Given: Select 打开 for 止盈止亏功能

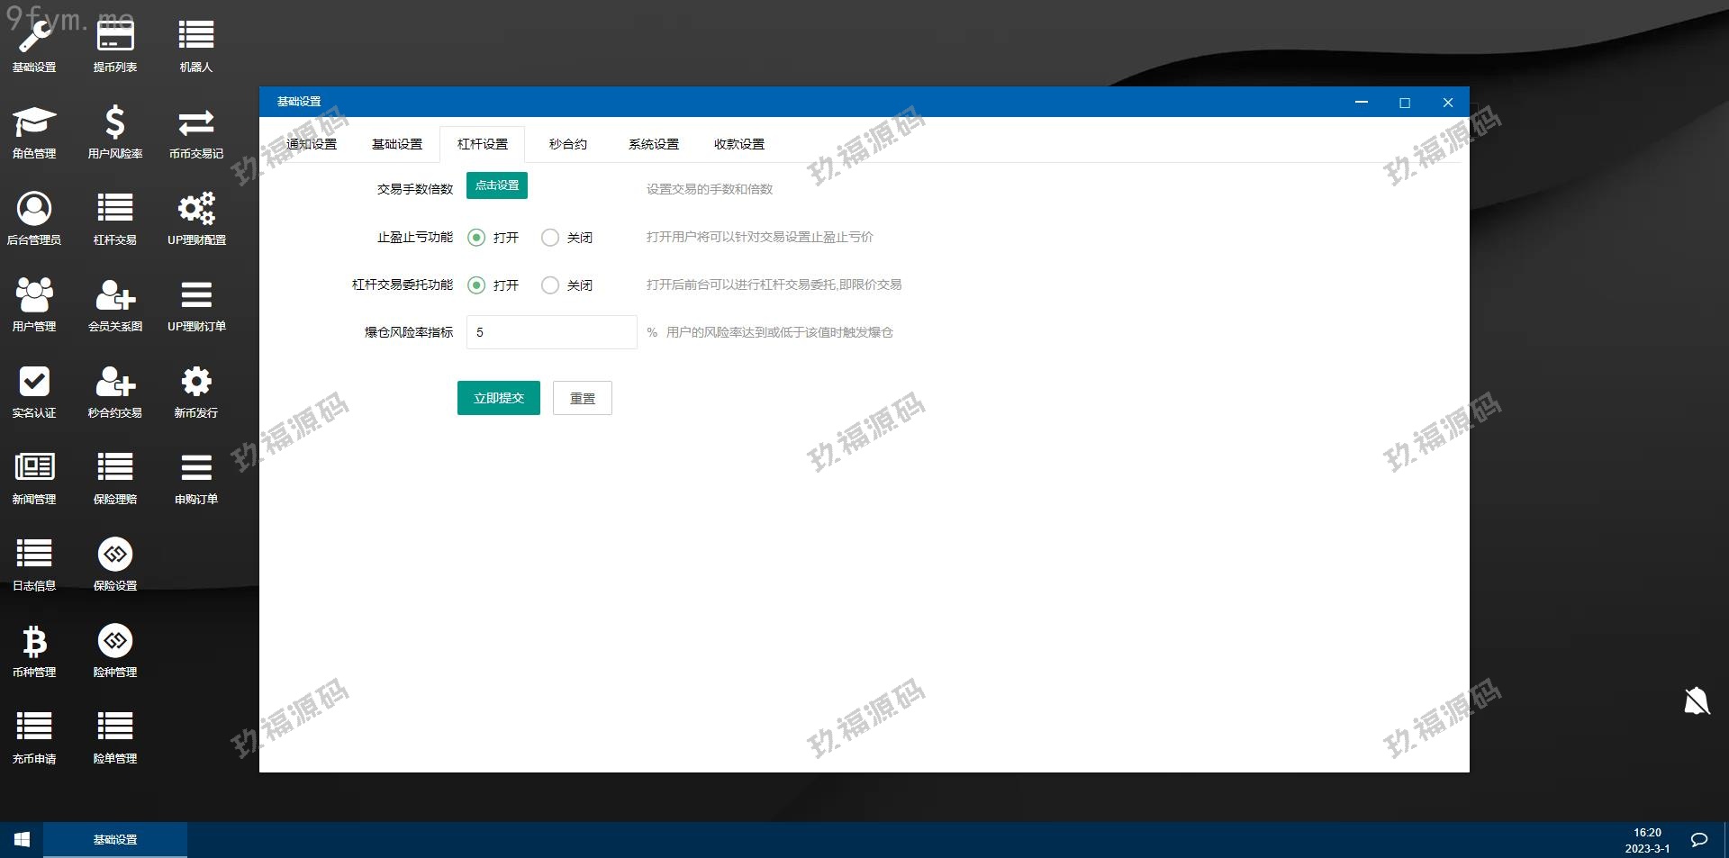Looking at the screenshot, I should point(476,238).
